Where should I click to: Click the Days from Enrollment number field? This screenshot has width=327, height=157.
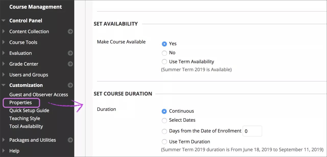click(x=252, y=131)
